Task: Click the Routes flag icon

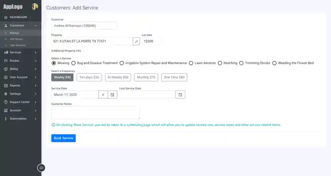Action: (x=6, y=61)
